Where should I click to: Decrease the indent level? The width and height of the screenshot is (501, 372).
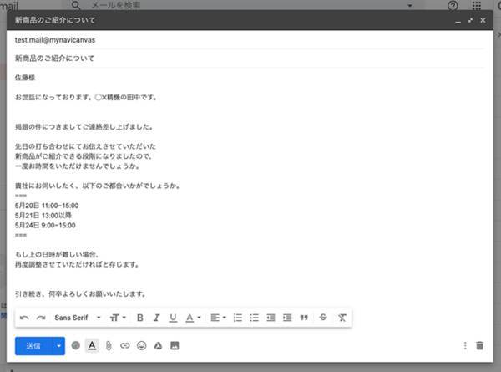pyautogui.click(x=271, y=318)
